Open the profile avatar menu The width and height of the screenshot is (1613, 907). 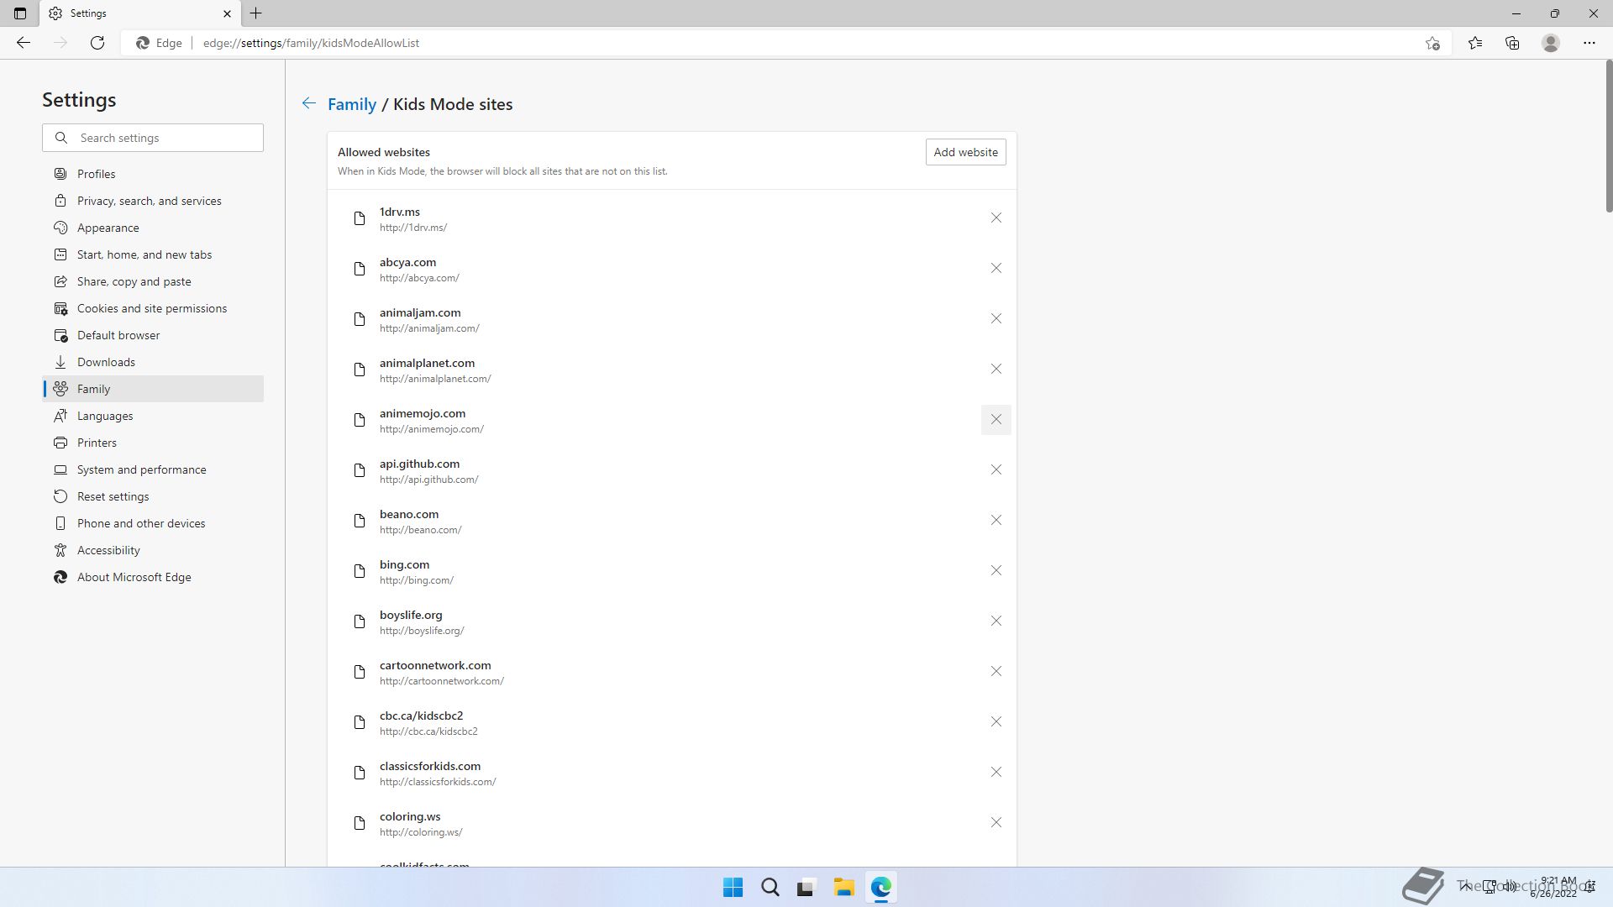(x=1551, y=43)
